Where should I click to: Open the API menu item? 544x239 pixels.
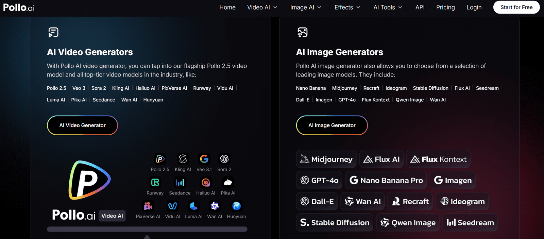[420, 7]
